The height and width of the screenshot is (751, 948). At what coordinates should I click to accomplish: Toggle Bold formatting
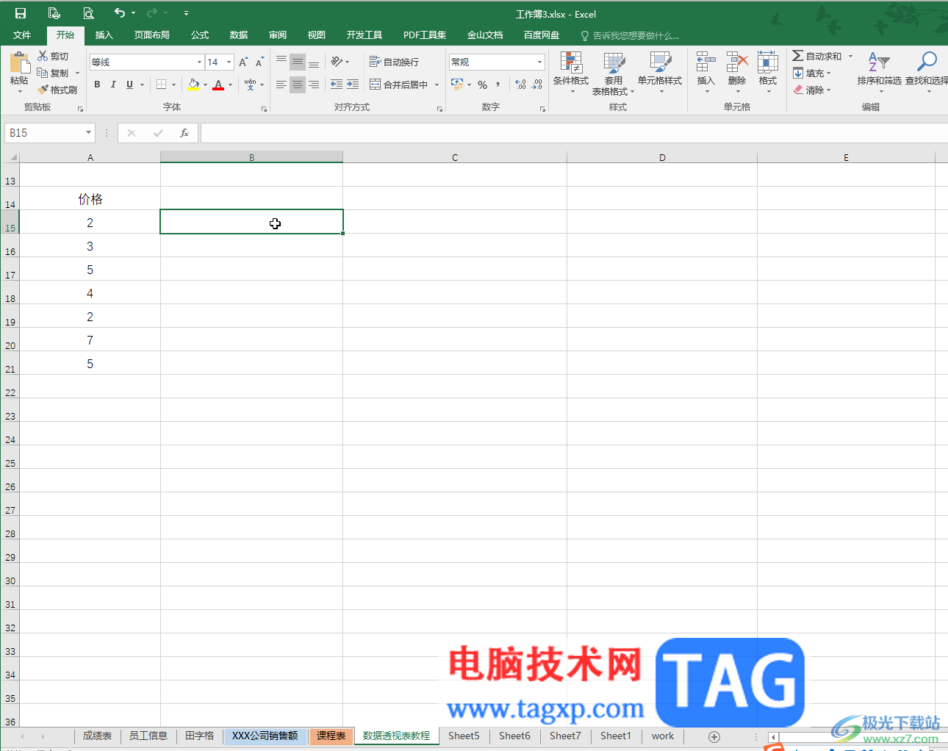tap(97, 85)
